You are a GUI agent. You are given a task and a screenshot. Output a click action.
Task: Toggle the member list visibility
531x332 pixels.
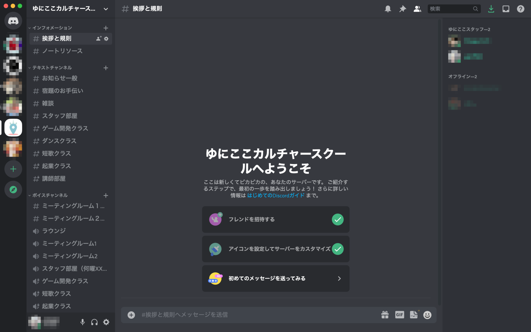(x=417, y=9)
